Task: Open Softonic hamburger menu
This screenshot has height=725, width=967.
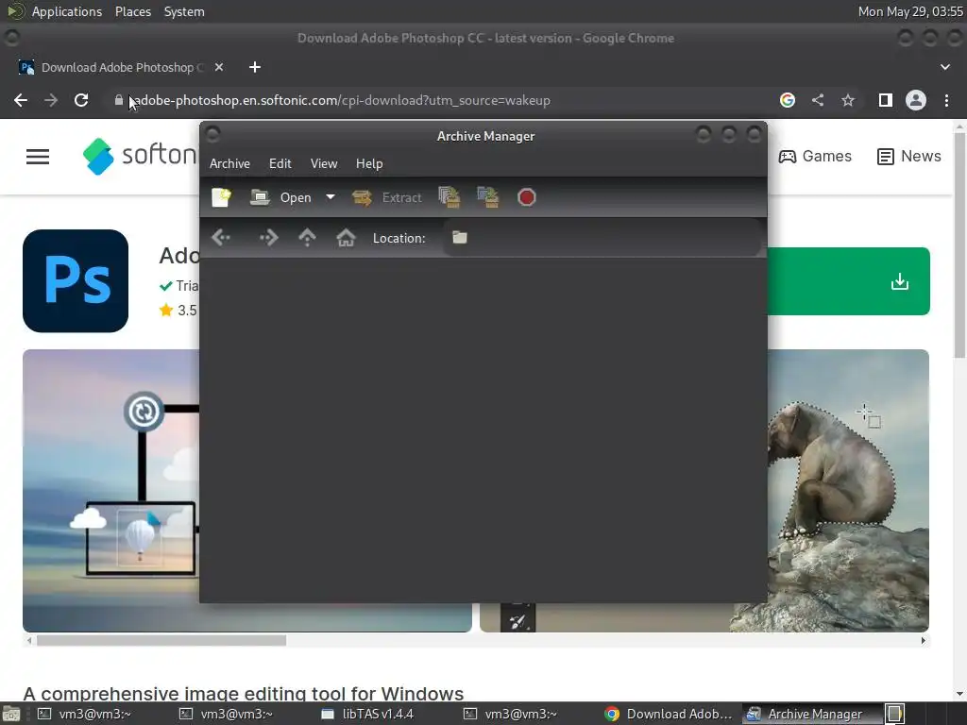Action: tap(38, 157)
